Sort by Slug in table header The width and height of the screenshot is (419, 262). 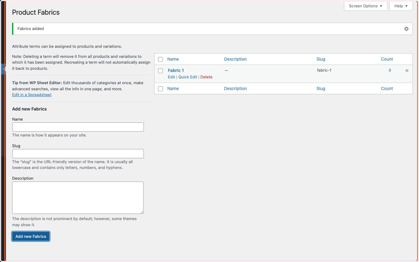click(321, 59)
